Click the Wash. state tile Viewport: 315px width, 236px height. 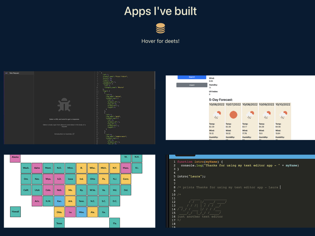[x=26, y=168]
